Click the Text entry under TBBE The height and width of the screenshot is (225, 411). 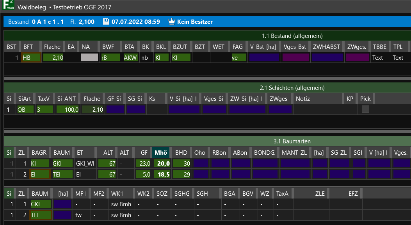pyautogui.click(x=378, y=58)
